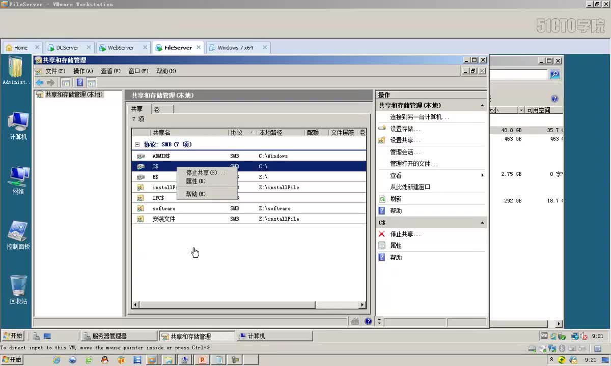Viewport: 611px width, 366px height.
Task: Click the status bar up-down arrows control
Action: [379, 321]
